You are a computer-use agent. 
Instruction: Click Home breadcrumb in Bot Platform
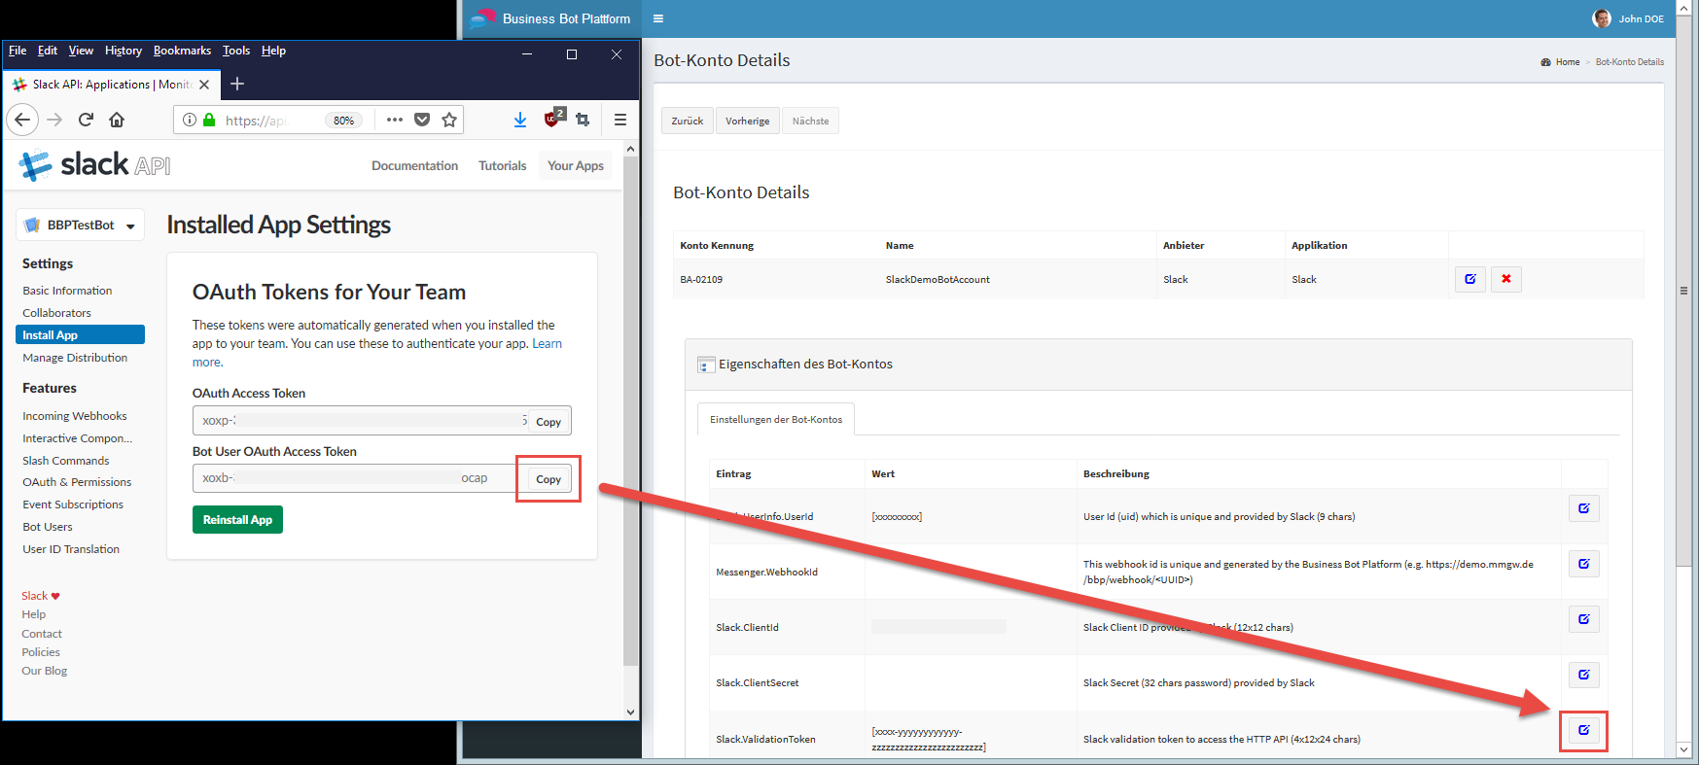[x=1568, y=62]
